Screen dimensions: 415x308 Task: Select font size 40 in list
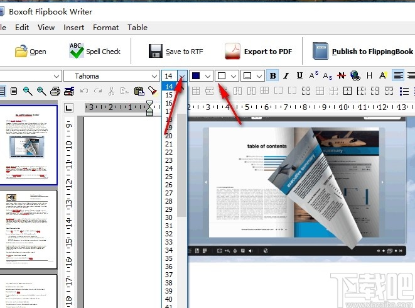pos(170,299)
